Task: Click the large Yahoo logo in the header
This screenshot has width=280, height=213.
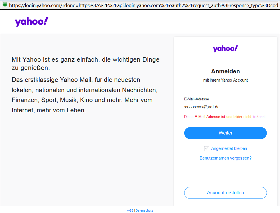Action: 32,22
